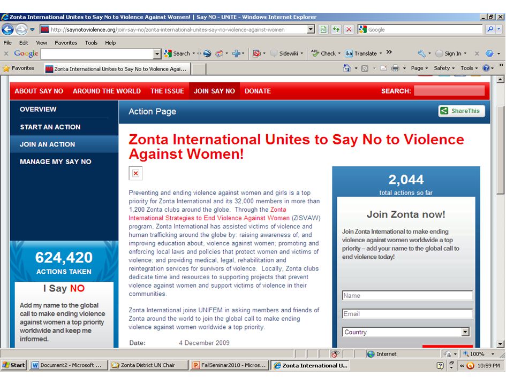
Task: Click the Read Mail envelope icon
Action: (x=383, y=68)
